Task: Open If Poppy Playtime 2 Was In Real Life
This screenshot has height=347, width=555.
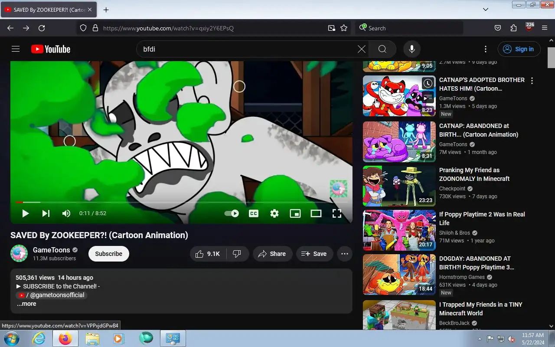Action: pyautogui.click(x=482, y=219)
